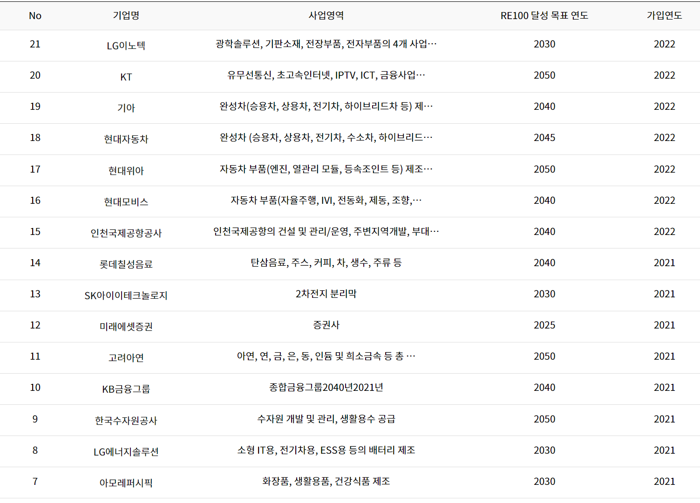Click on 현대위아 in the table

point(126,171)
